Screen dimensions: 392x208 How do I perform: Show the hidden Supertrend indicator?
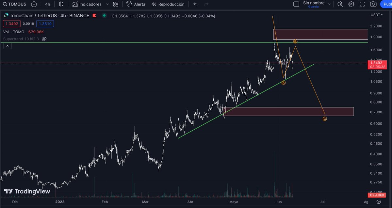click(44, 39)
